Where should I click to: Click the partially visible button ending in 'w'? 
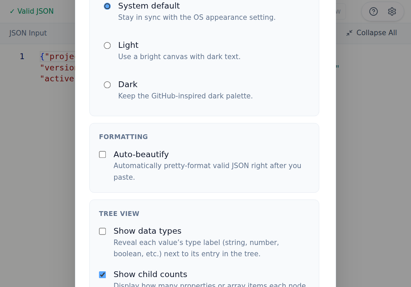click(x=338, y=11)
